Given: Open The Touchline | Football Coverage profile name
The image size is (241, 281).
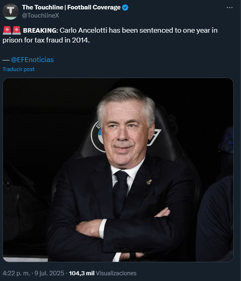Looking at the screenshot, I should click(71, 7).
